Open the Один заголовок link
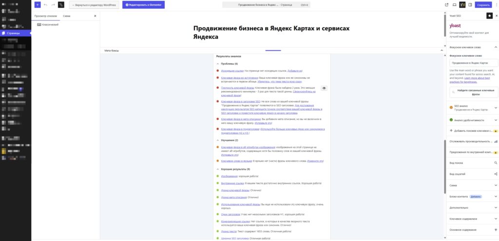The height and width of the screenshot is (241, 499). pos(230,214)
